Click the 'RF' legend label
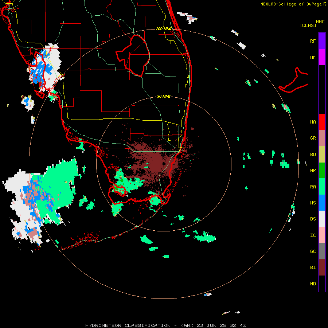Image resolution: width=328 pixels, height=328 pixels. pos(313,41)
